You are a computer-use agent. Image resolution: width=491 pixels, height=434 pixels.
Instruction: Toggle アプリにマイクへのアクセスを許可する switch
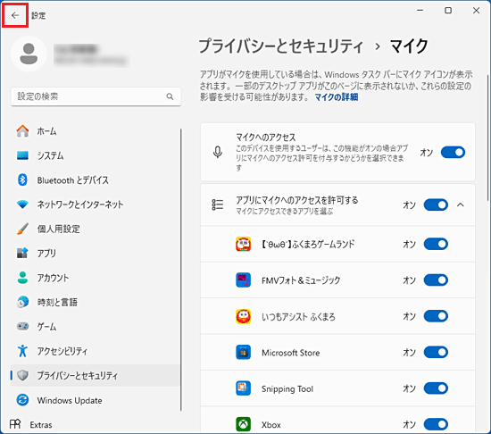(x=436, y=205)
